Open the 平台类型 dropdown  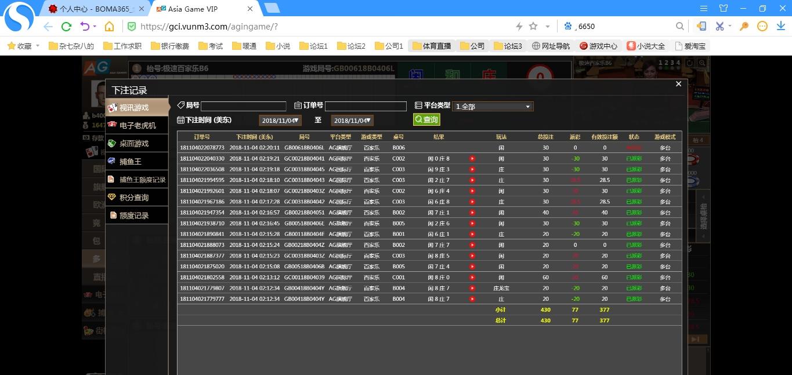tap(493, 107)
